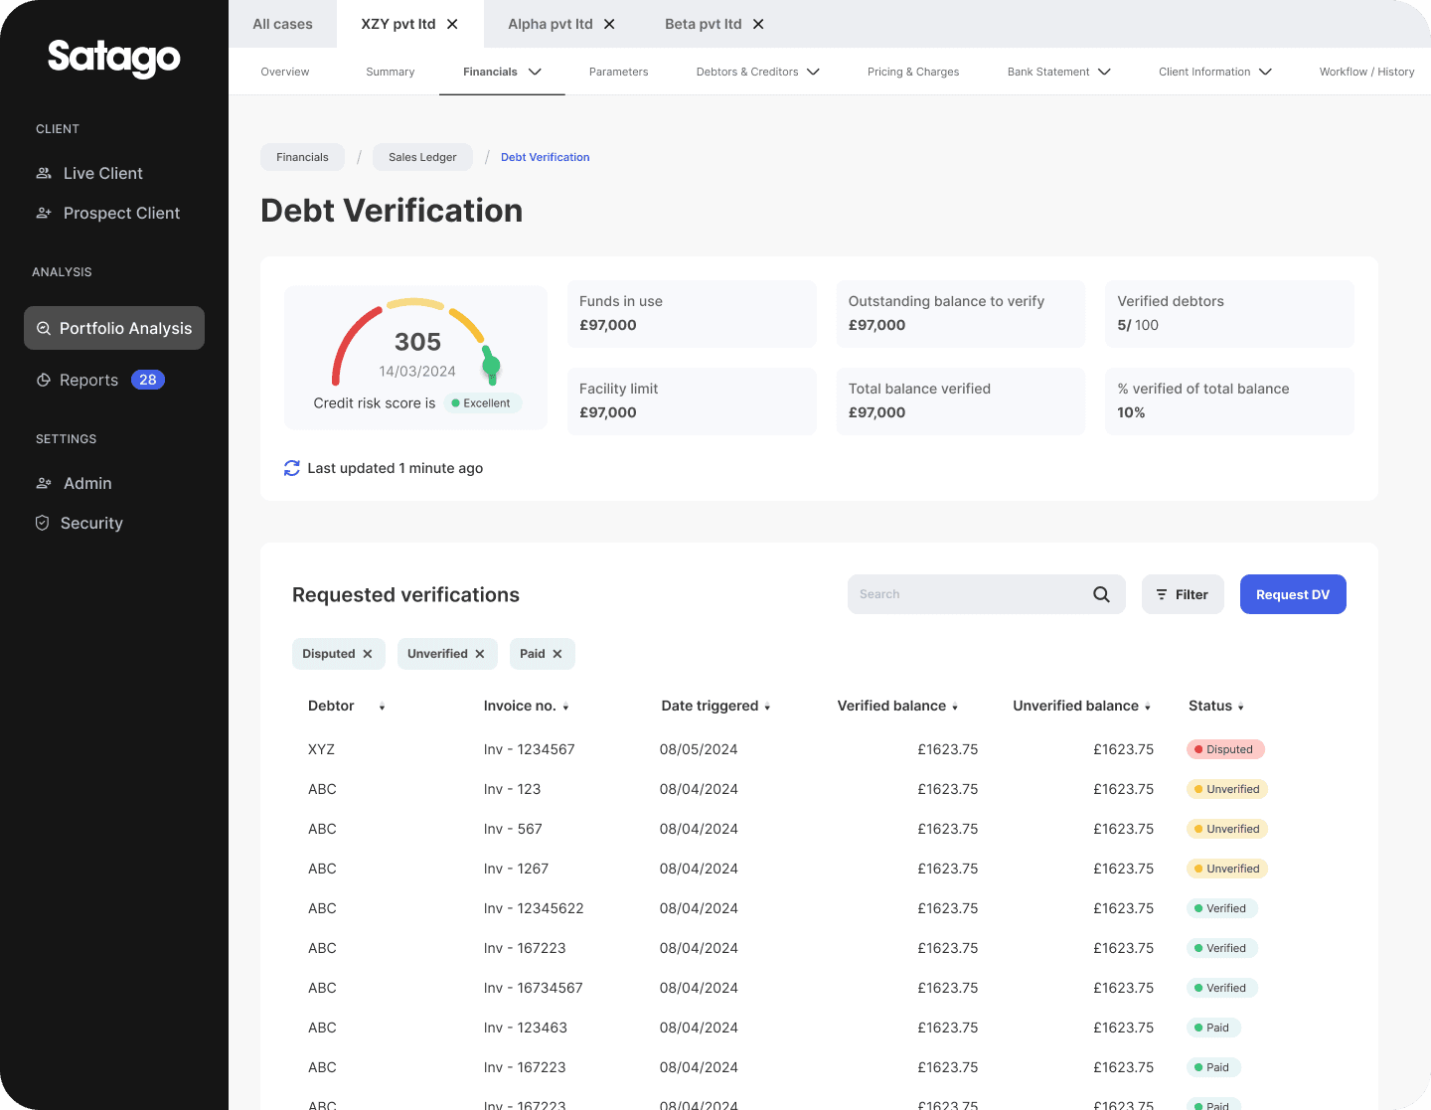Image resolution: width=1431 pixels, height=1110 pixels.
Task: Close the Alpha pvt ltd tab
Action: pyautogui.click(x=609, y=24)
